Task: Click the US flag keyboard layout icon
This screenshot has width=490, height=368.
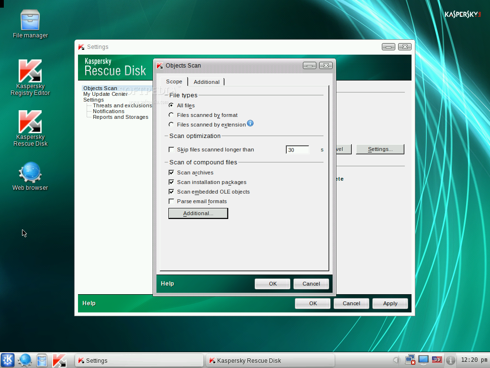Action: coord(437,360)
